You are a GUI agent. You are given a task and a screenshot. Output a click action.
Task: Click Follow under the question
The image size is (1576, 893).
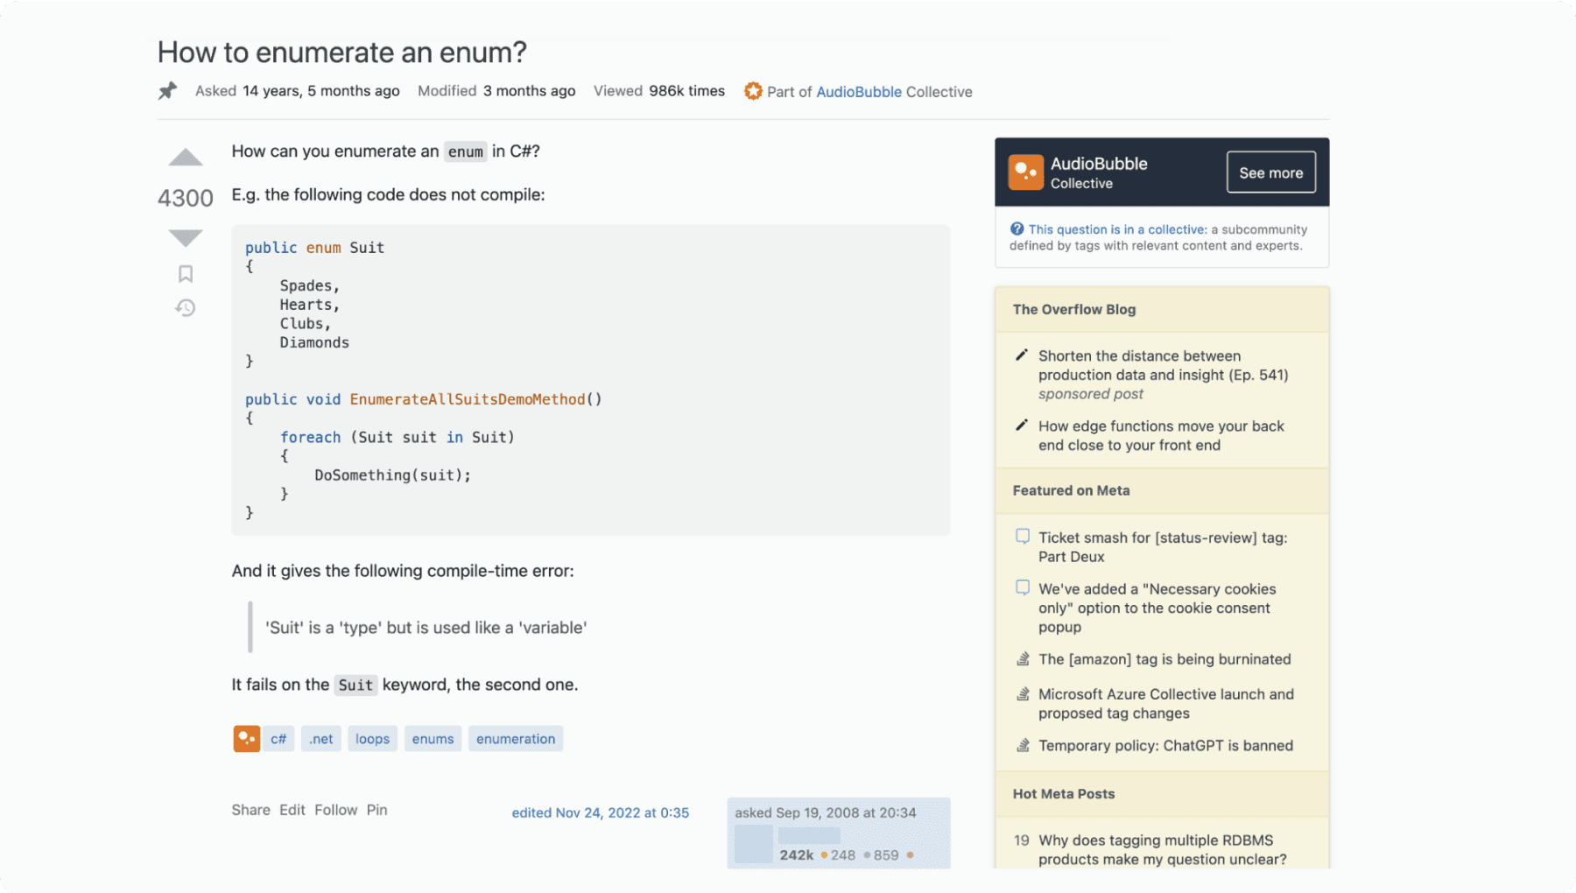click(336, 810)
